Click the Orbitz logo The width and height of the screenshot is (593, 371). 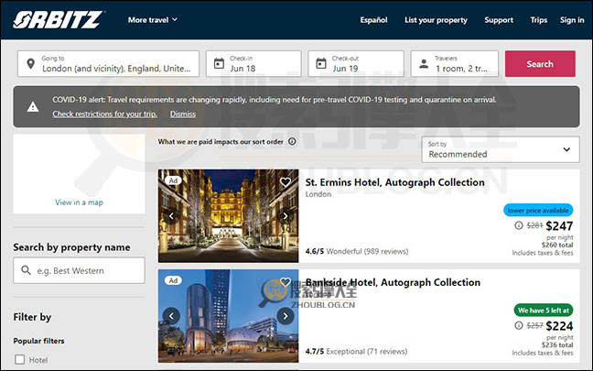pyautogui.click(x=59, y=19)
